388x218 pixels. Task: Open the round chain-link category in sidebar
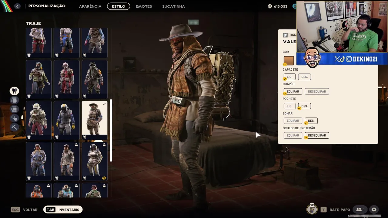14,118
